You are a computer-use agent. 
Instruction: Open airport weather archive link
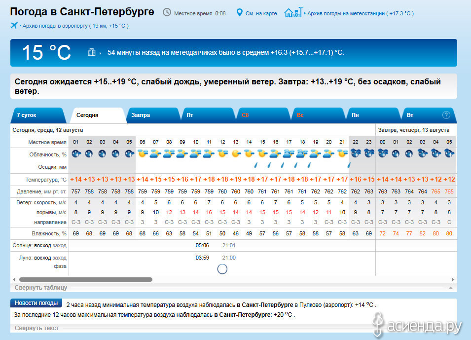(75, 26)
